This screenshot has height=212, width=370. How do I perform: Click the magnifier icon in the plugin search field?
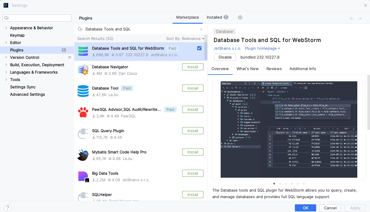coord(80,29)
